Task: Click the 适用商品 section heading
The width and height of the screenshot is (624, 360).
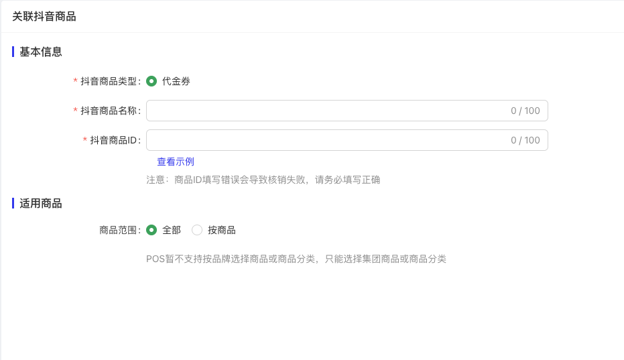Action: coord(41,204)
